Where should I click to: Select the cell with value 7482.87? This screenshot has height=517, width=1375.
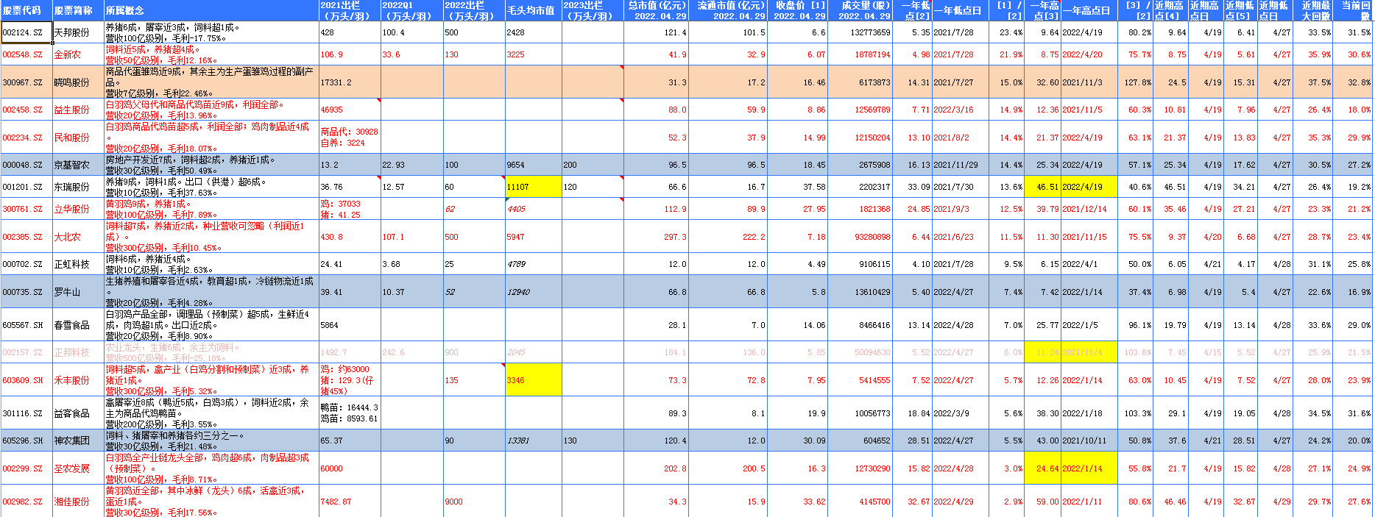350,502
